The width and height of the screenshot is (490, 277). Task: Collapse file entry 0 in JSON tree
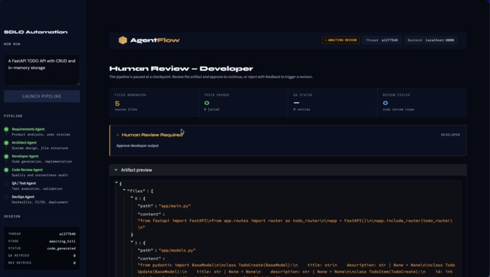(x=131, y=197)
